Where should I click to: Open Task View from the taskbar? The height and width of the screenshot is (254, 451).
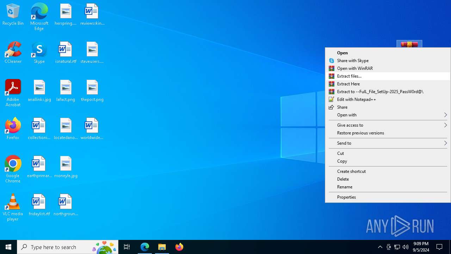(127, 247)
